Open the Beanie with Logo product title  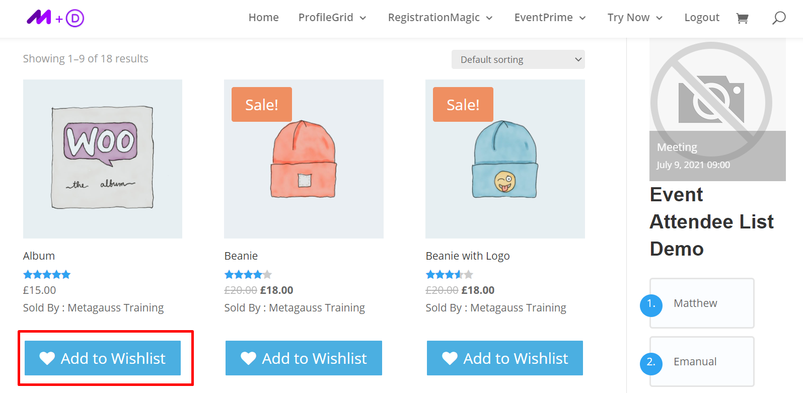pyautogui.click(x=468, y=256)
